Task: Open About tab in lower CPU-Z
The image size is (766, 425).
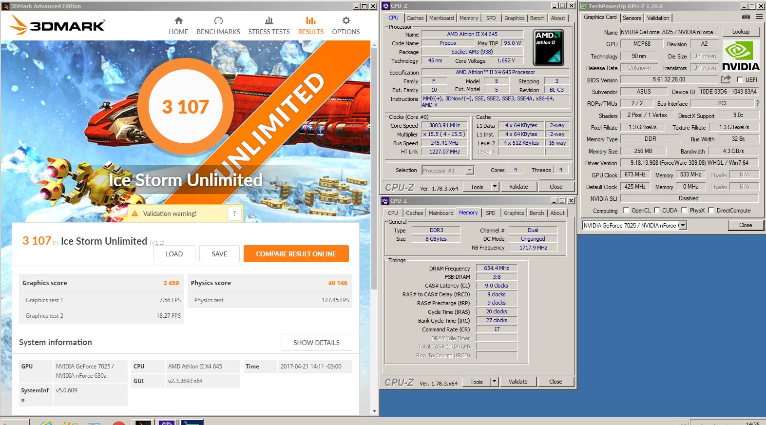Action: (557, 213)
